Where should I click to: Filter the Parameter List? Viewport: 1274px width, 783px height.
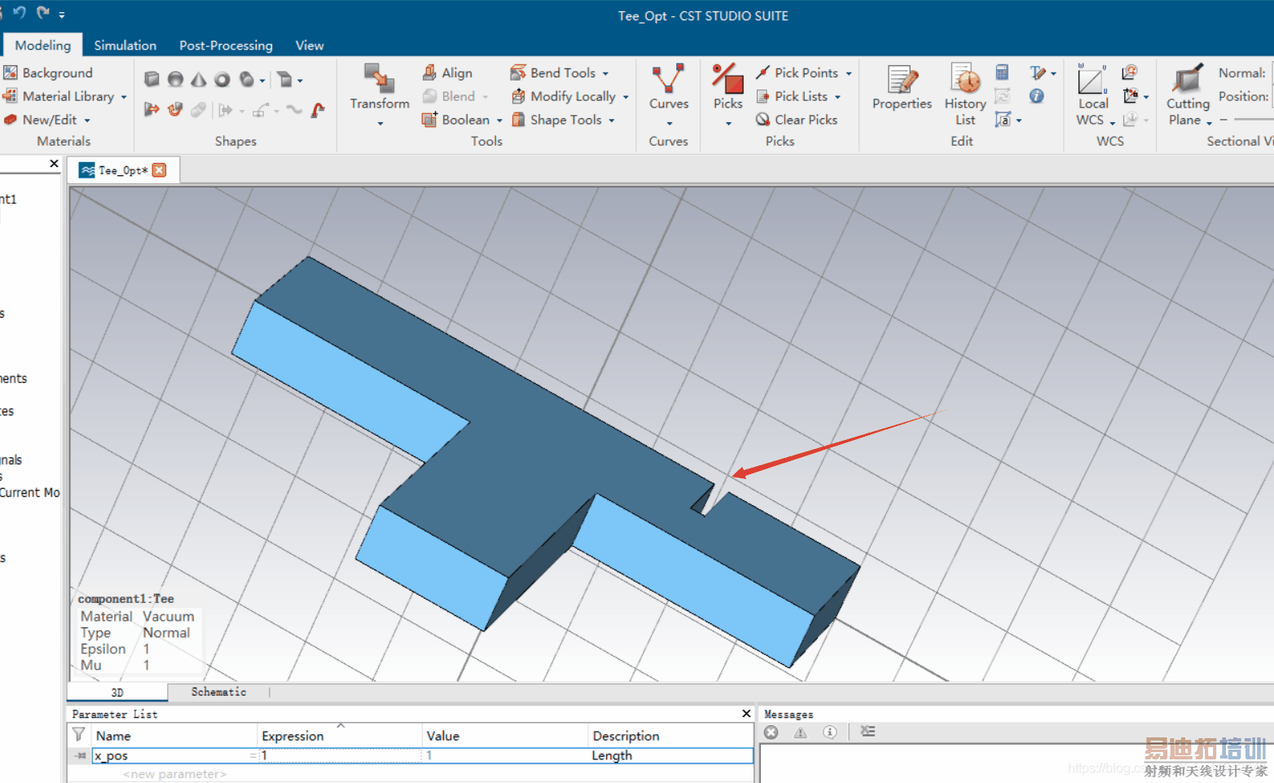pos(78,735)
